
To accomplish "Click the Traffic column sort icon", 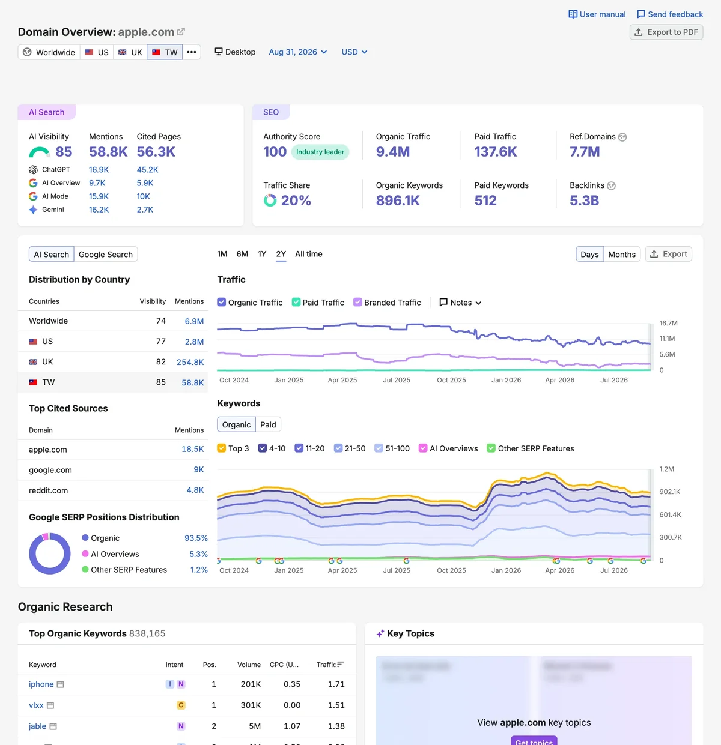I will (341, 664).
